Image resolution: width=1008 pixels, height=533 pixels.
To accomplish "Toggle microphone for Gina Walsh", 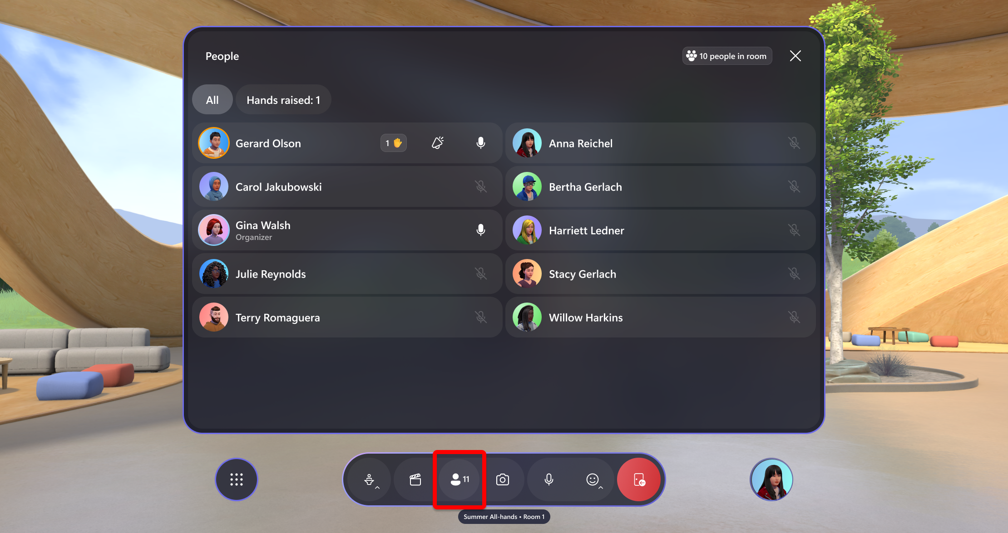I will pyautogui.click(x=481, y=230).
